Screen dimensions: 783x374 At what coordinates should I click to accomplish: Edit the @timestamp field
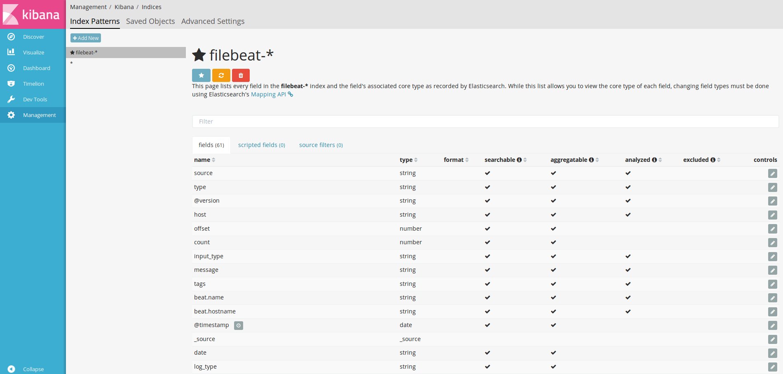[773, 325]
